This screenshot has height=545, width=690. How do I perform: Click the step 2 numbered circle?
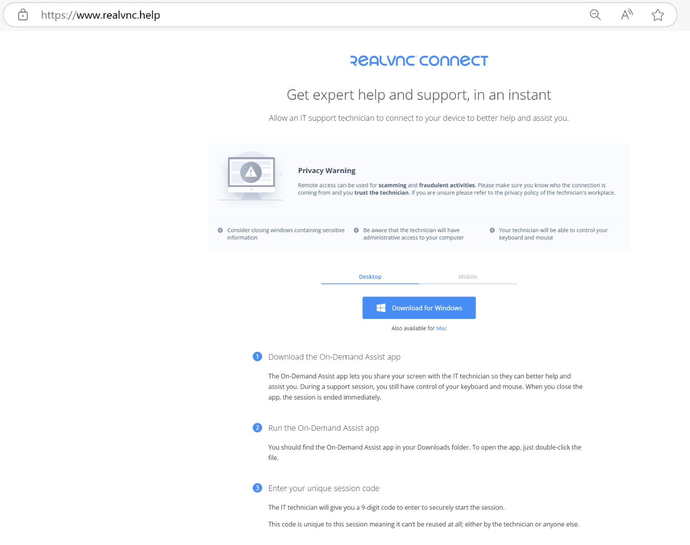click(x=257, y=428)
